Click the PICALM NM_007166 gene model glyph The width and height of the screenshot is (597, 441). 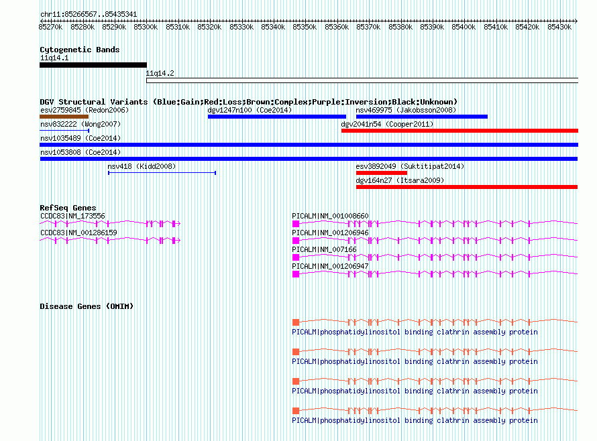click(435, 257)
